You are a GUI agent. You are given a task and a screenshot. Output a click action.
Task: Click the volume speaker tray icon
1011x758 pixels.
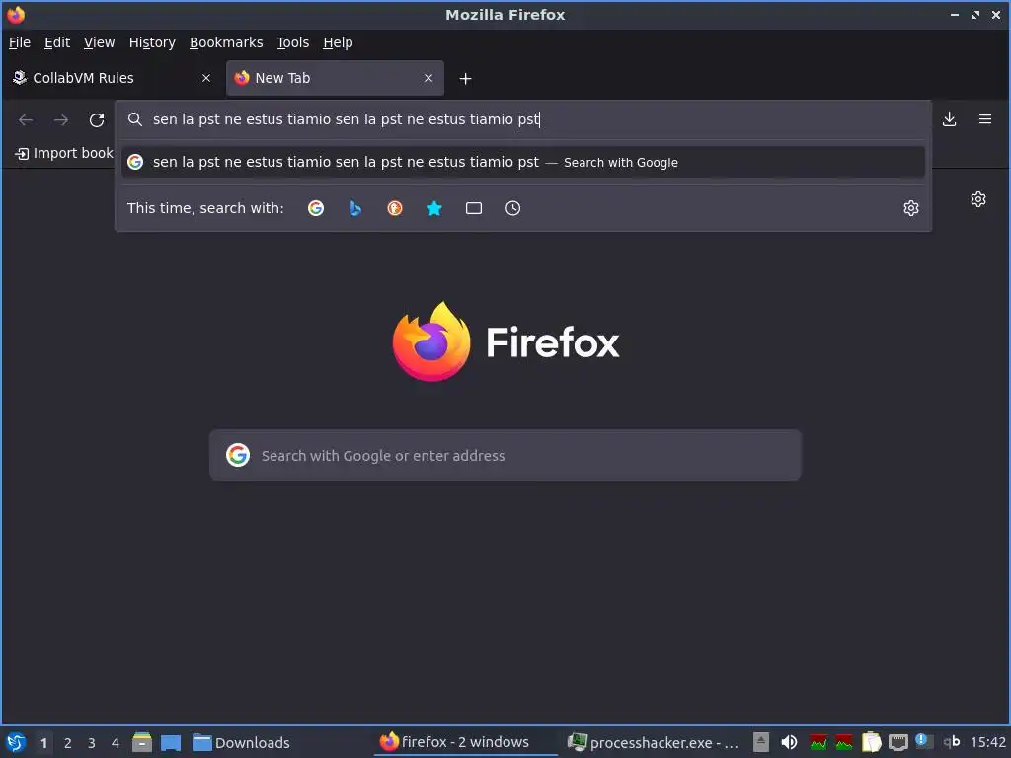[x=789, y=742]
